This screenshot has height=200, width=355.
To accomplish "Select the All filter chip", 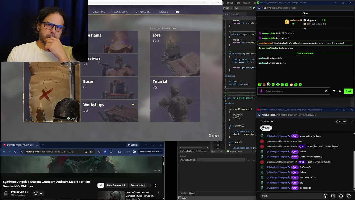I will point(101,185).
